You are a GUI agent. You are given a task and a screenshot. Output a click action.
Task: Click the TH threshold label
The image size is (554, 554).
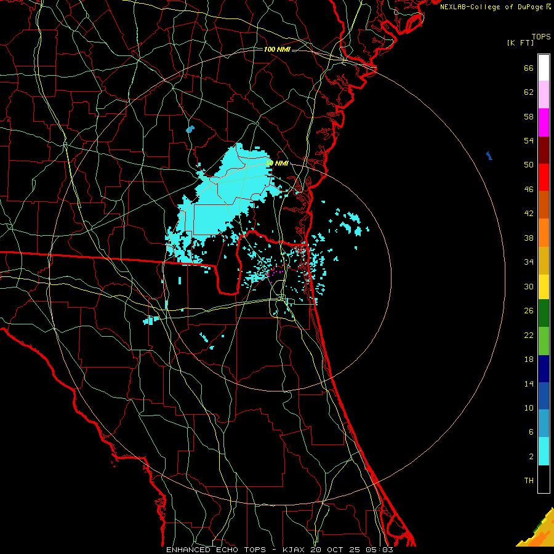tap(529, 481)
